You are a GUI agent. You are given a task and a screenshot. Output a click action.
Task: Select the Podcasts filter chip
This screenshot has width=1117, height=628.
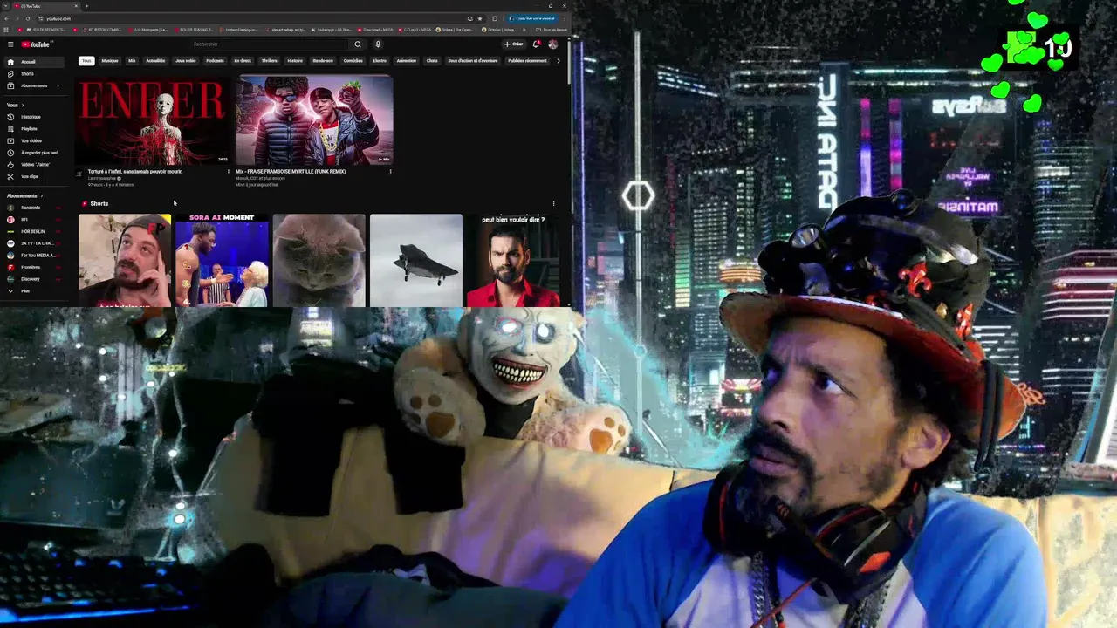click(x=215, y=61)
